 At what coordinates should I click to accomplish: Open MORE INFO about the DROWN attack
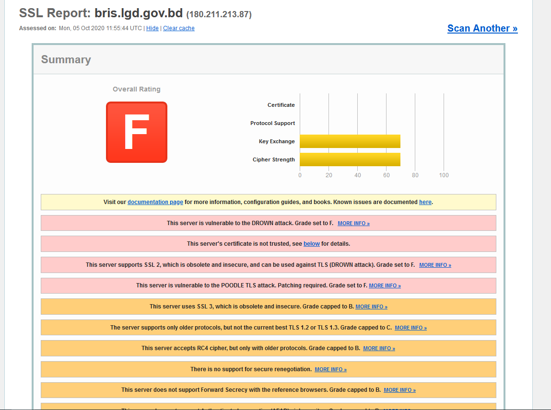tap(353, 223)
